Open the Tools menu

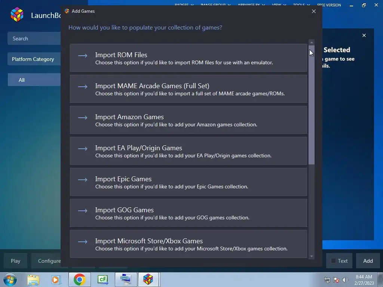301,4
